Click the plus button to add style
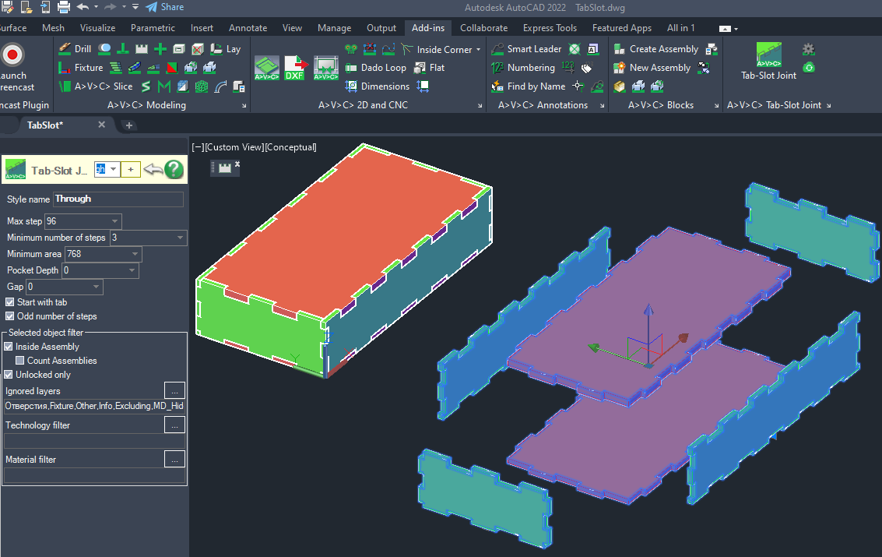This screenshot has width=882, height=557. 131,169
